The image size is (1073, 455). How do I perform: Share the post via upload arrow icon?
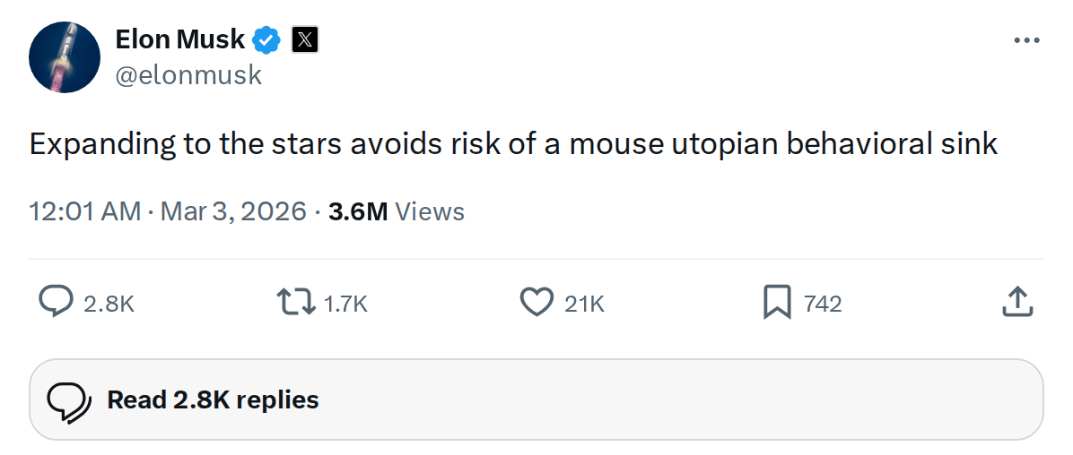point(1017,302)
